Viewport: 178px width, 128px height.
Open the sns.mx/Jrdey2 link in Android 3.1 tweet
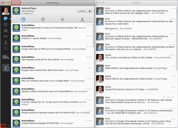pyautogui.click(x=54, y=38)
